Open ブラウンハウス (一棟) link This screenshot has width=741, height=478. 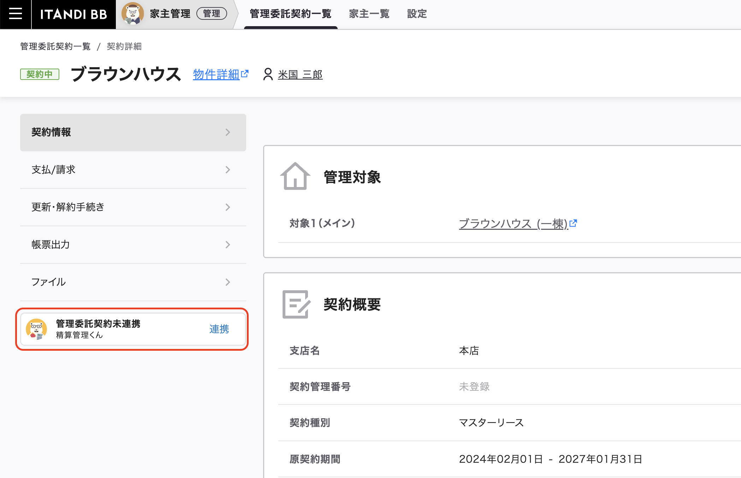(513, 224)
